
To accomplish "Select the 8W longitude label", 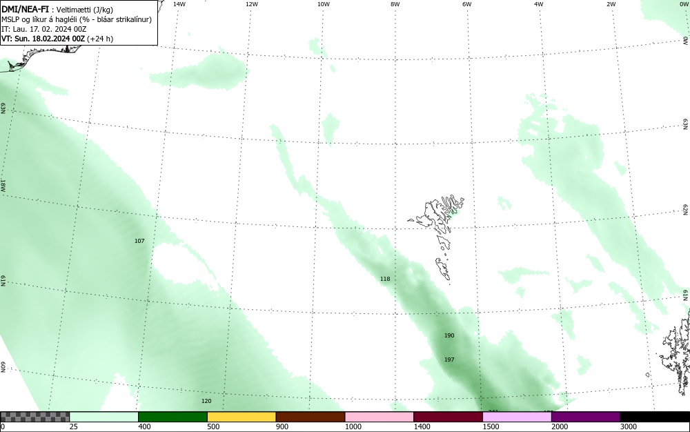I will click(395, 4).
